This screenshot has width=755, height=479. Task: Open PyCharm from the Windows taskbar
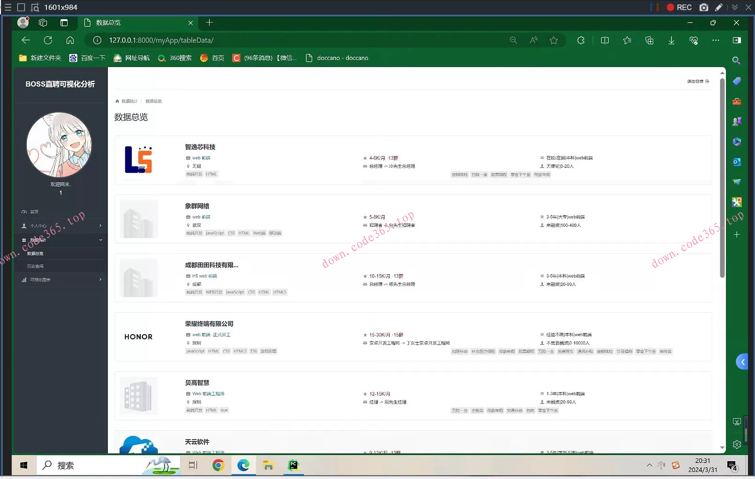coord(294,465)
